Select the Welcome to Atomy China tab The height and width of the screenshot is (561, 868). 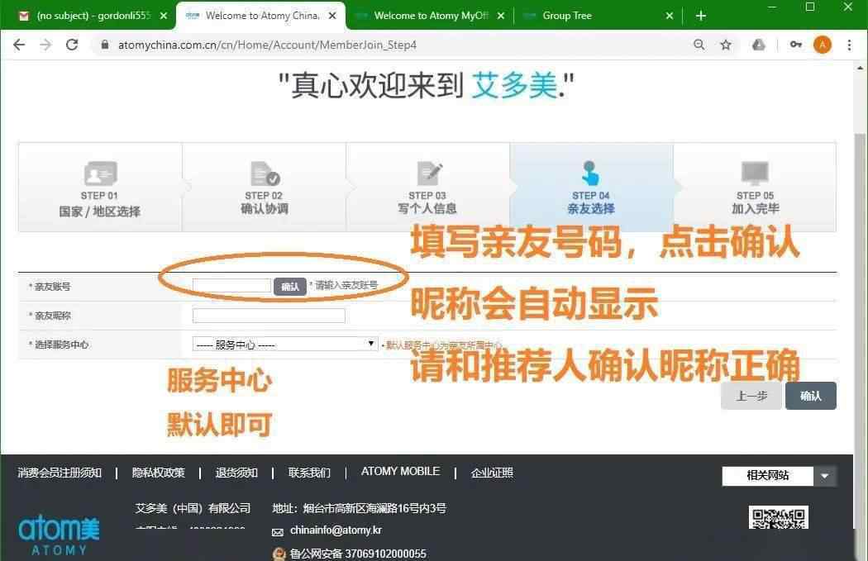coord(260,16)
